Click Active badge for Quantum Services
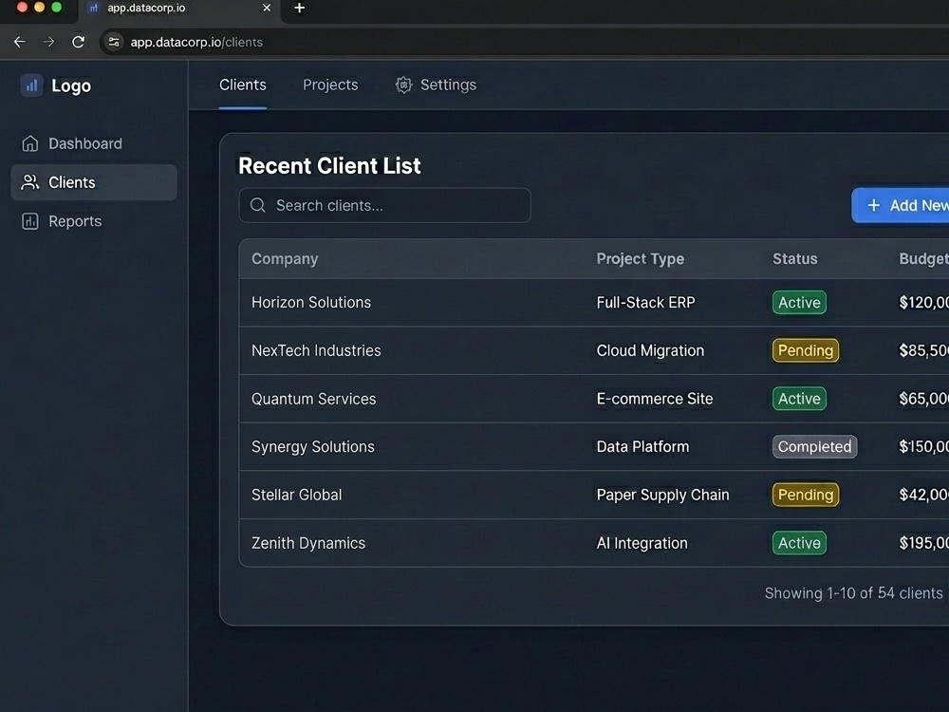Screen dimensions: 949x712 tap(799, 399)
